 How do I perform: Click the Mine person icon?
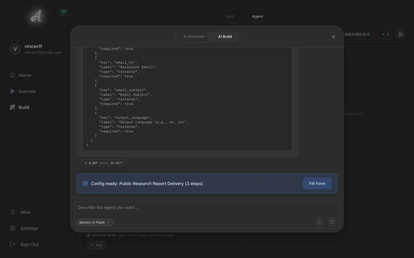12,212
